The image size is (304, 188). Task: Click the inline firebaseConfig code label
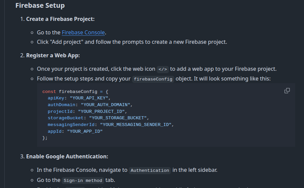click(153, 79)
